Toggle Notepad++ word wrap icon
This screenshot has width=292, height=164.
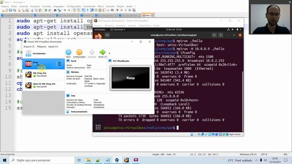point(83,10)
